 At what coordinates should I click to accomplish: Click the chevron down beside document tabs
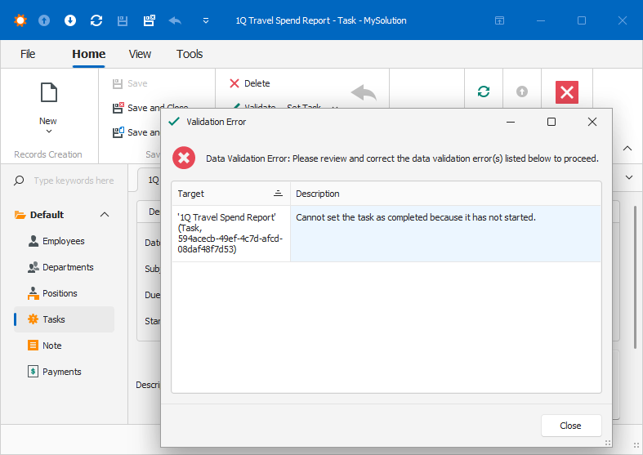629,177
